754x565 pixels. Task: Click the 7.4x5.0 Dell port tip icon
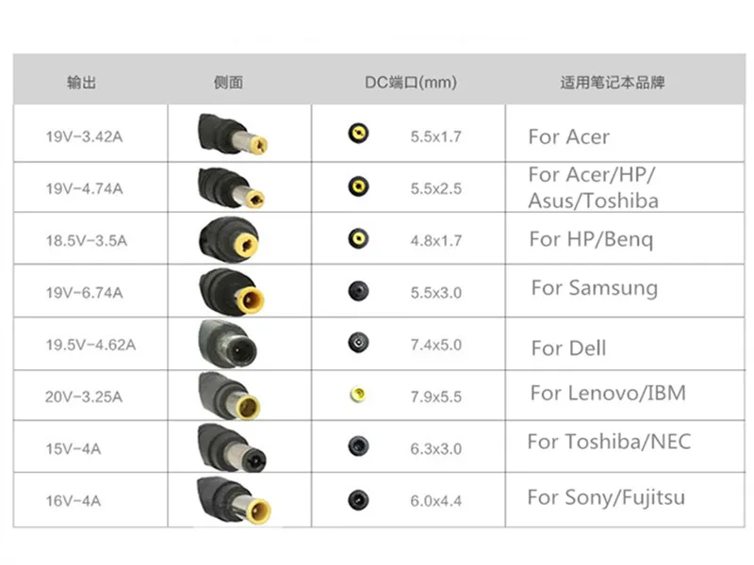pyautogui.click(x=358, y=341)
